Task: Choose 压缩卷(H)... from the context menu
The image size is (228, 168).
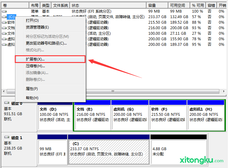Action: 35,66
